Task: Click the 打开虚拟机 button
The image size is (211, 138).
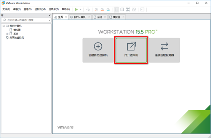Action: pos(131,50)
